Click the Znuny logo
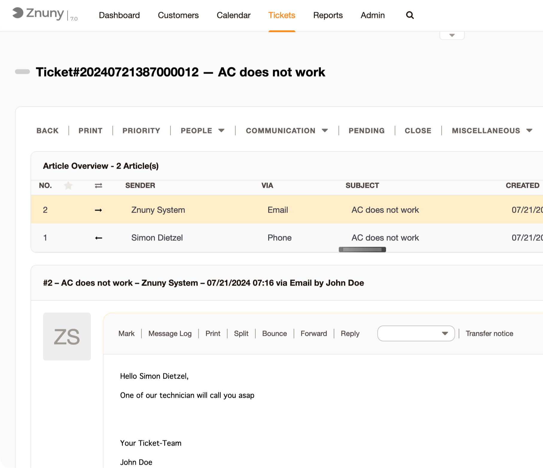The image size is (543, 468). (38, 13)
